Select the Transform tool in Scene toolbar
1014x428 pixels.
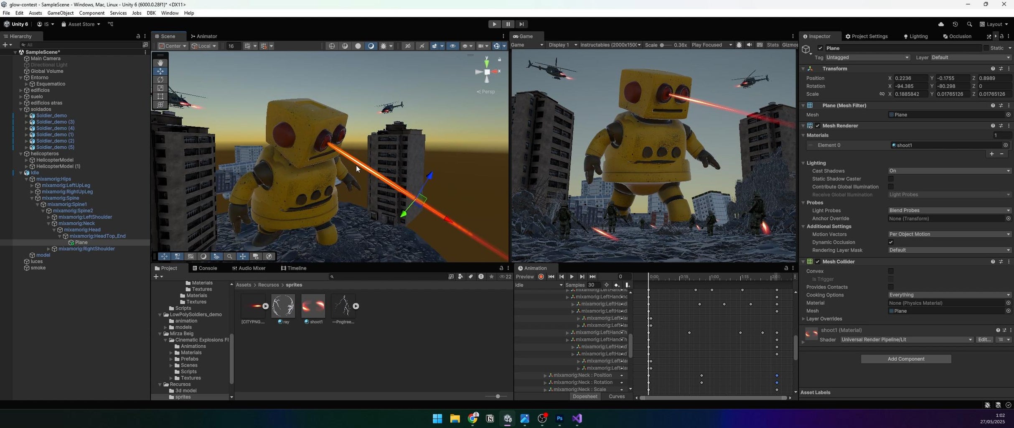pyautogui.click(x=160, y=104)
